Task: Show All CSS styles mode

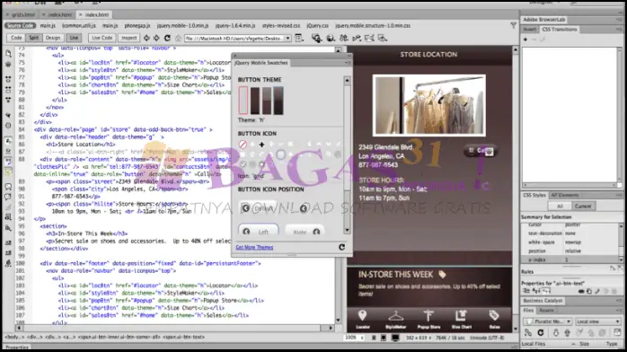Action: 560,207
